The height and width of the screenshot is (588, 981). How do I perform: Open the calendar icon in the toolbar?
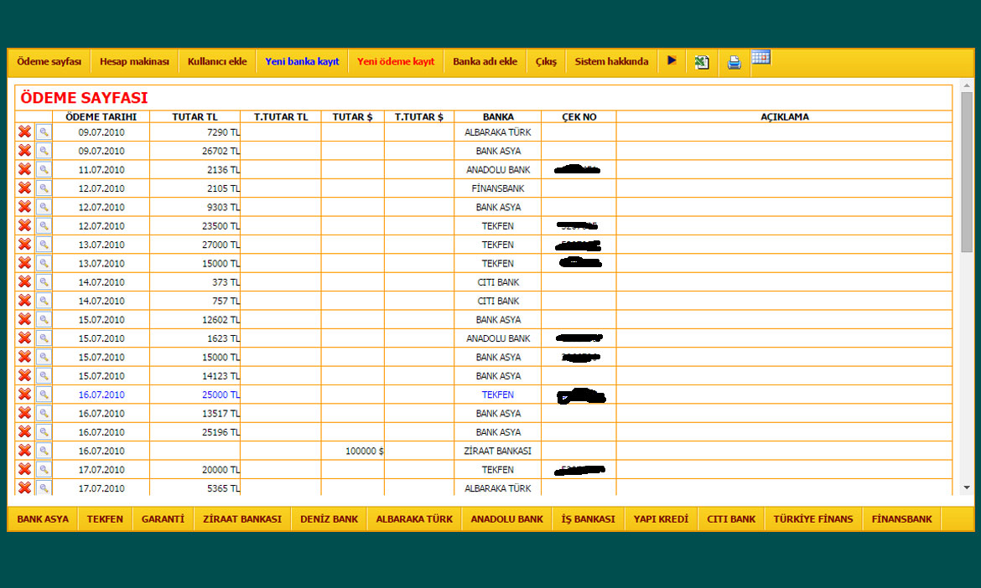(x=760, y=58)
